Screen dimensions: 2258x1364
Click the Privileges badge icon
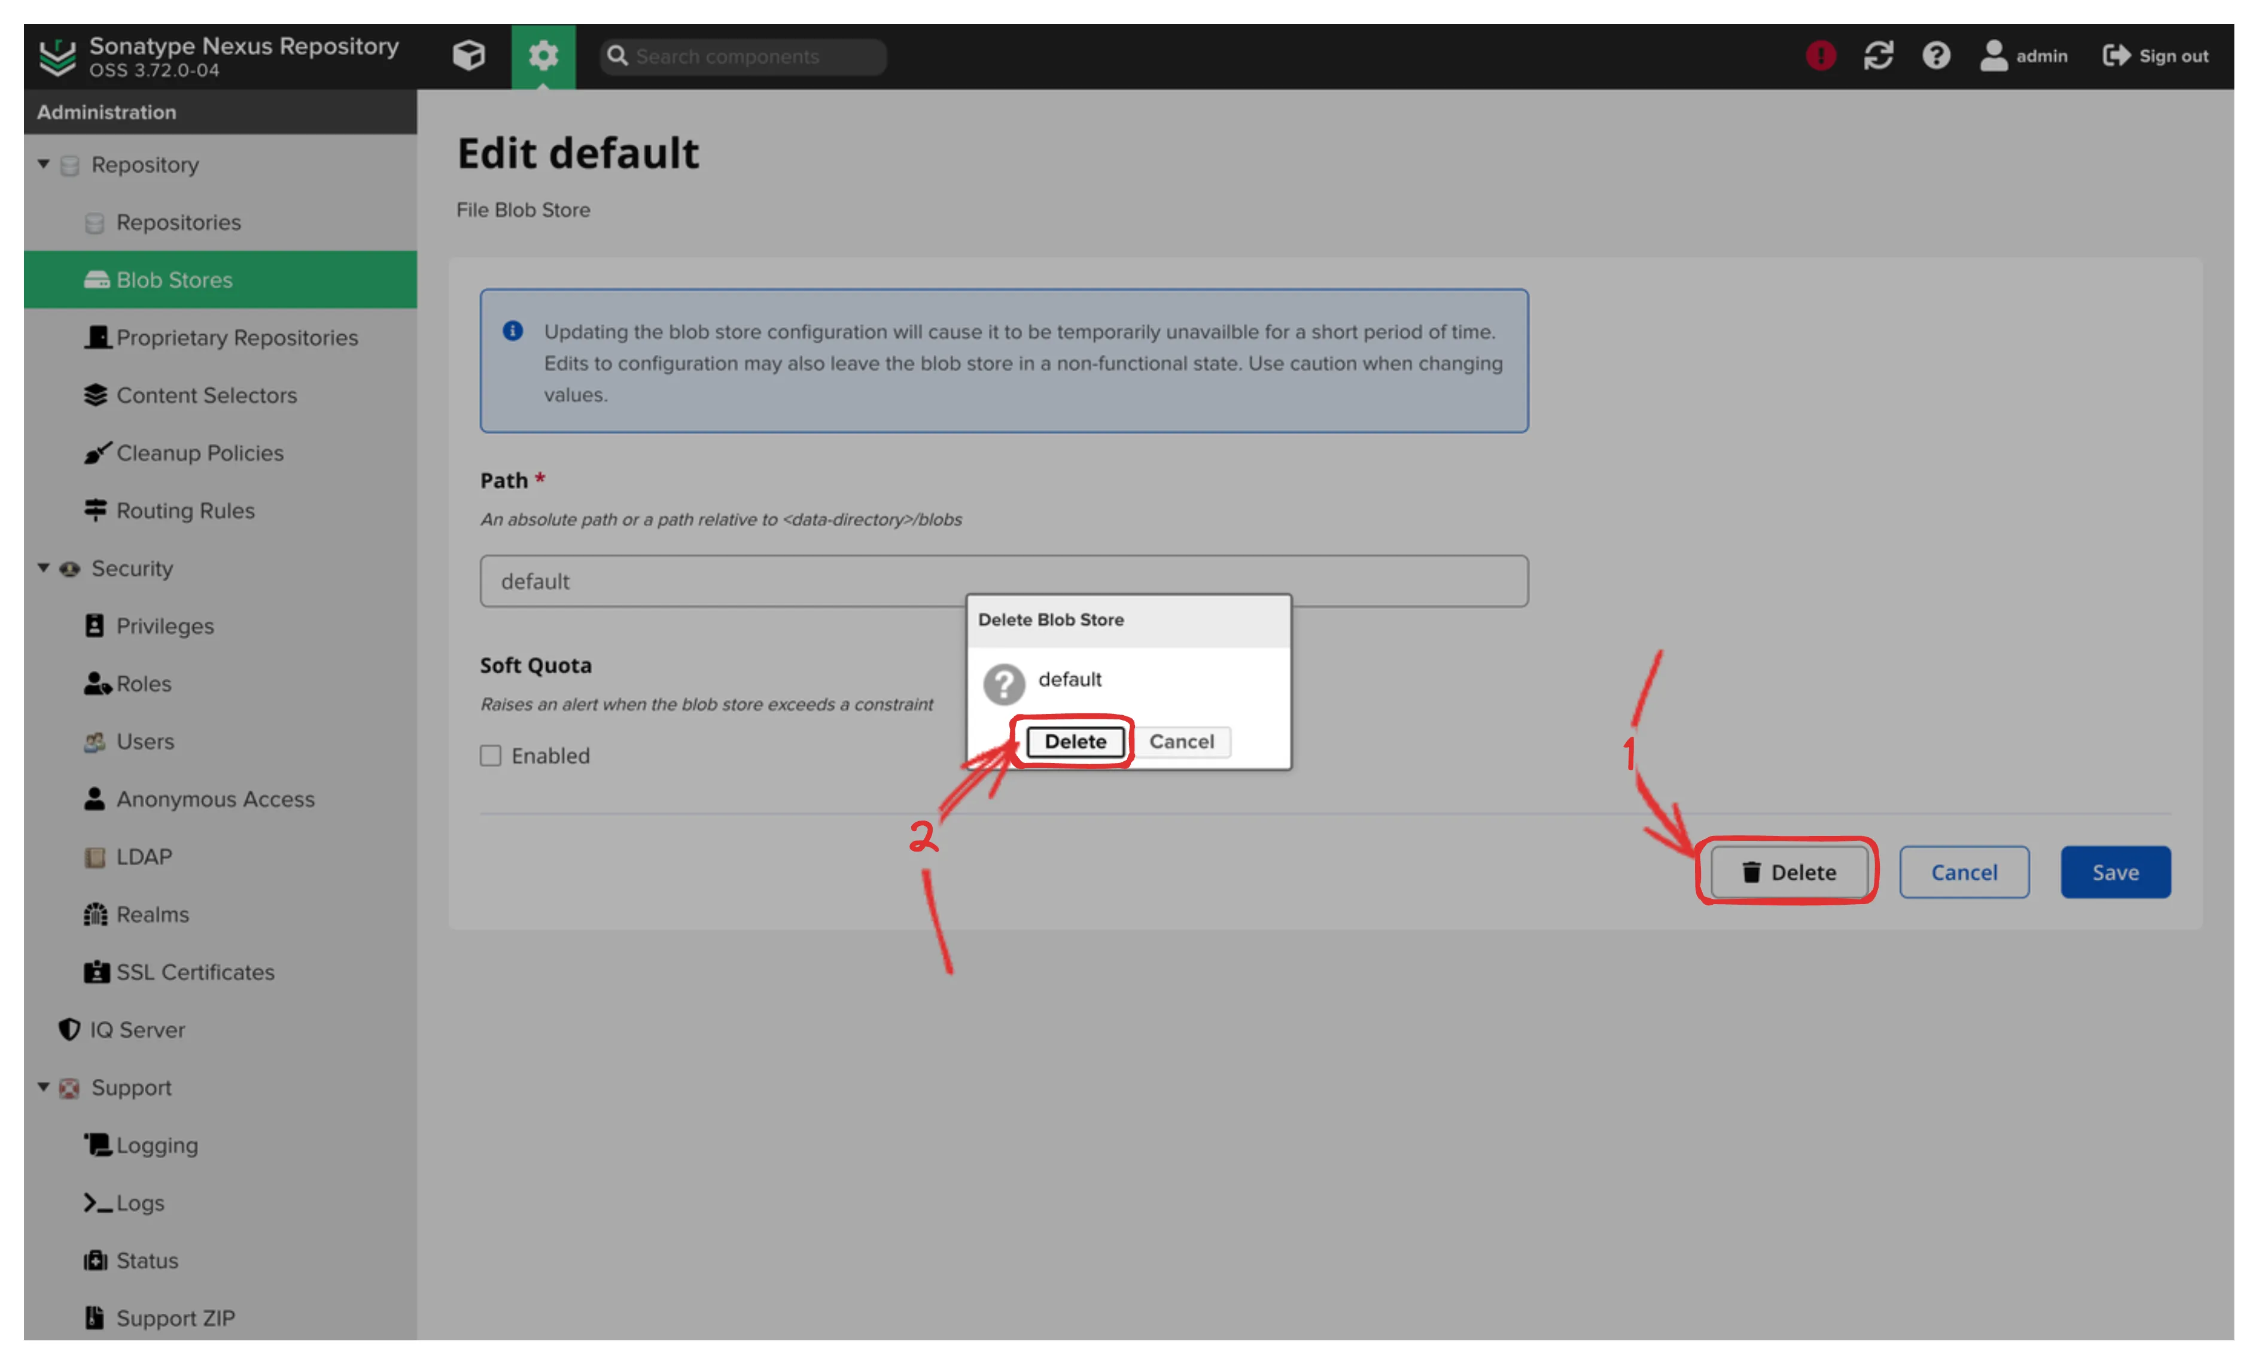click(x=95, y=625)
